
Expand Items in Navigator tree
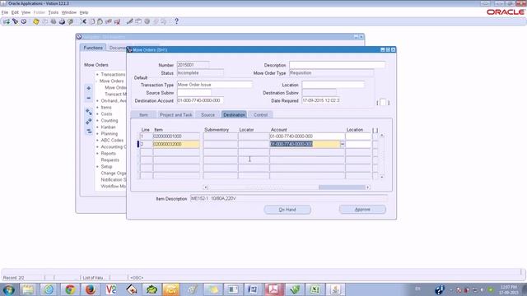tap(97, 108)
